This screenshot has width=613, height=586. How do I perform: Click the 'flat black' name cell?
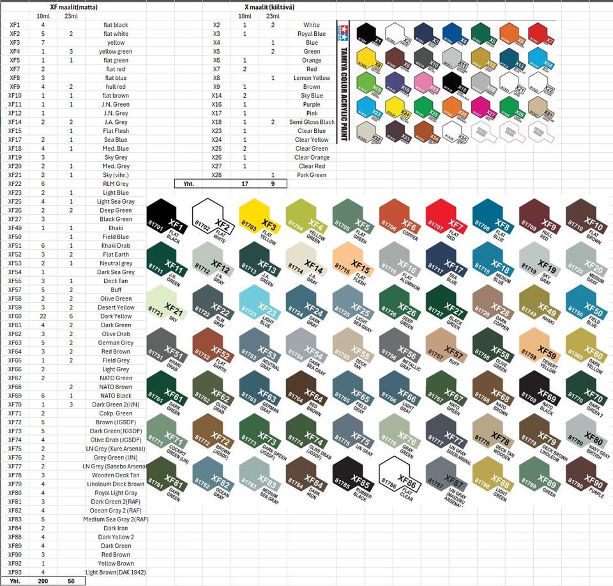click(116, 25)
